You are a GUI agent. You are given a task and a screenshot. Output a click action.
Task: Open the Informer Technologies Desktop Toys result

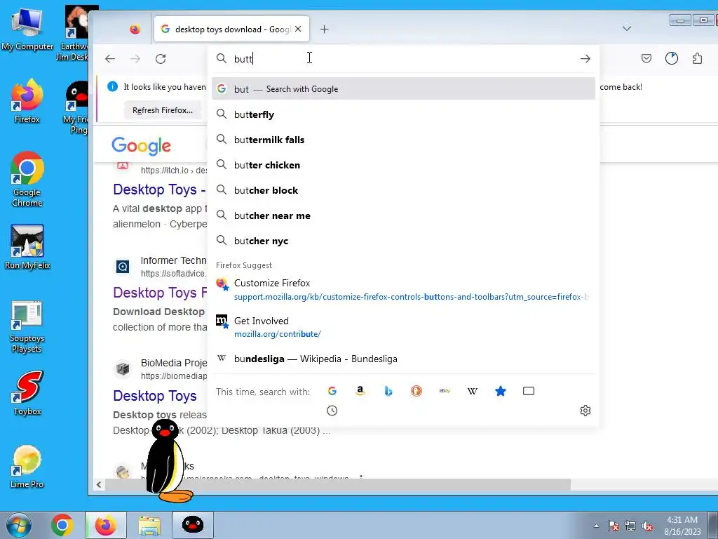[160, 293]
